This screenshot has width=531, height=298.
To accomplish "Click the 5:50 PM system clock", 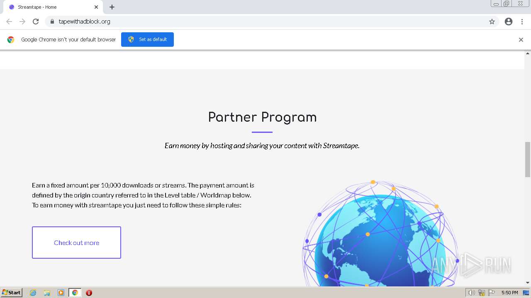I will [x=509, y=293].
